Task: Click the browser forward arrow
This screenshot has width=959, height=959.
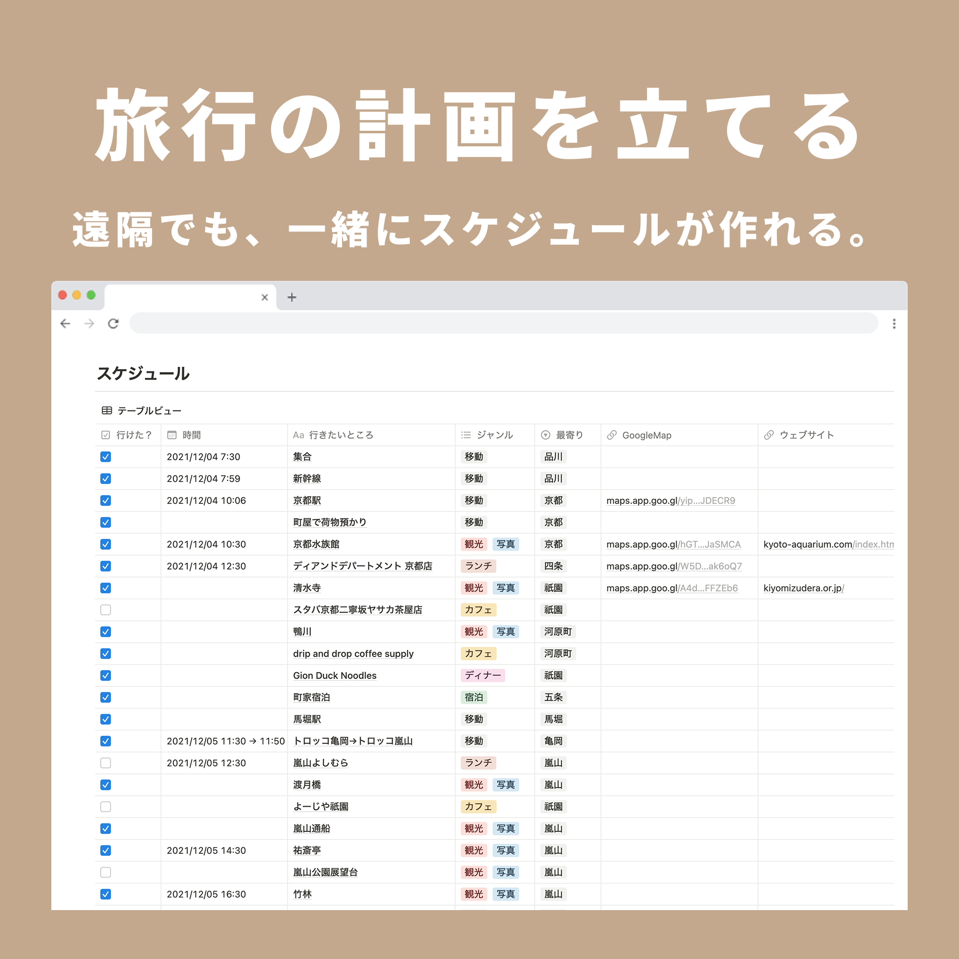Action: (x=89, y=324)
